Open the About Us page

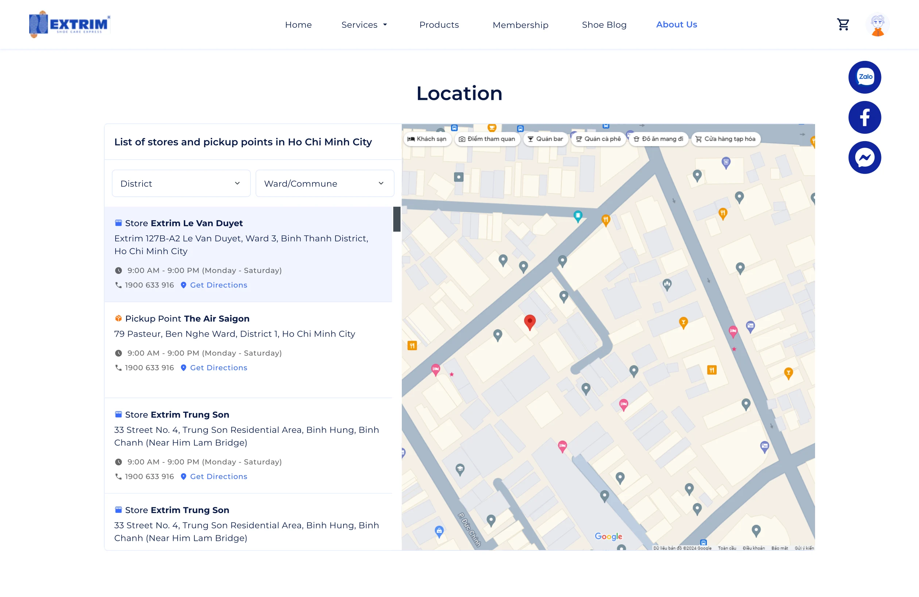pyautogui.click(x=676, y=24)
